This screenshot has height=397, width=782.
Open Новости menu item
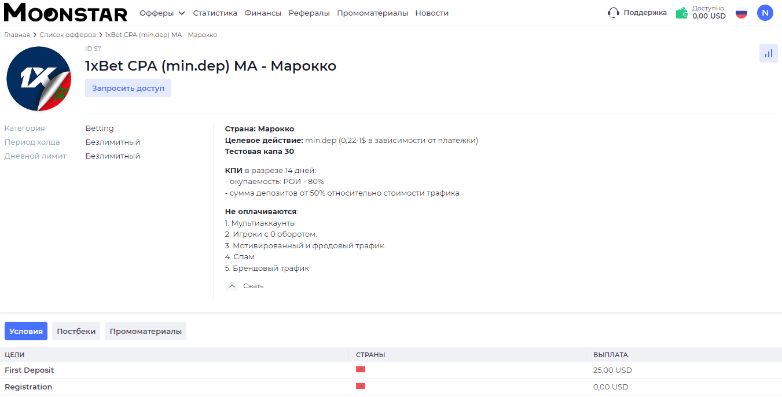(x=432, y=13)
